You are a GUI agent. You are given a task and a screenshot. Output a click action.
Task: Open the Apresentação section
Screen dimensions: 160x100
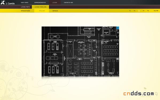tap(25, 11)
